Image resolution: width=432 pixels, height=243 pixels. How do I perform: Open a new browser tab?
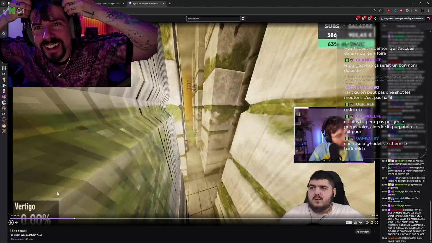(x=169, y=3)
